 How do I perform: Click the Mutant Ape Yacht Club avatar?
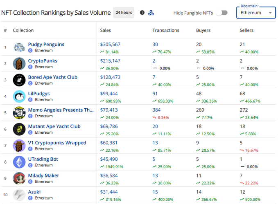(19, 129)
